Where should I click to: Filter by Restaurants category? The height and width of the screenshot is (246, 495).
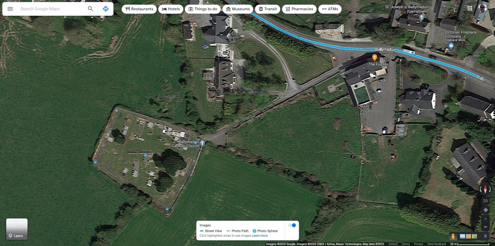(139, 9)
